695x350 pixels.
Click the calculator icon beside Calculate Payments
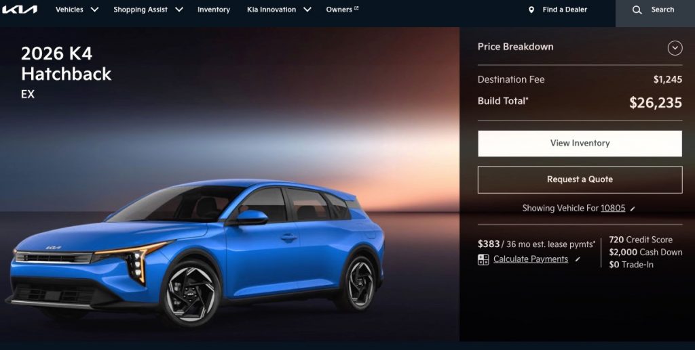483,259
